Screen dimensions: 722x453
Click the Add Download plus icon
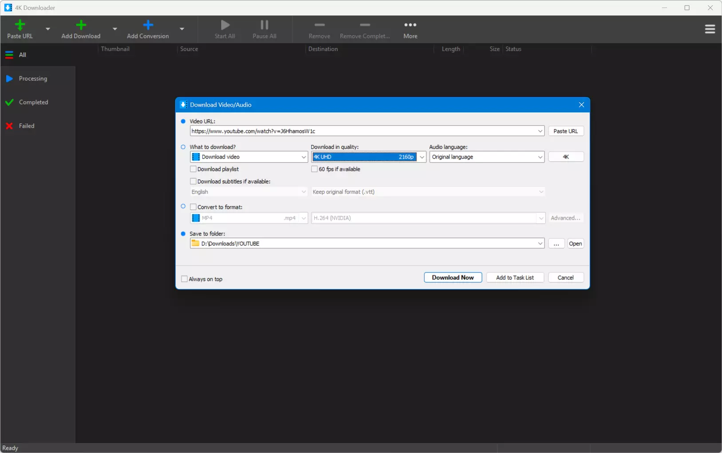coord(81,25)
